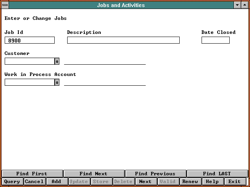The width and height of the screenshot is (250, 187).
Task: Expand the Work in Process Account dropdown
Action: pyautogui.click(x=57, y=82)
